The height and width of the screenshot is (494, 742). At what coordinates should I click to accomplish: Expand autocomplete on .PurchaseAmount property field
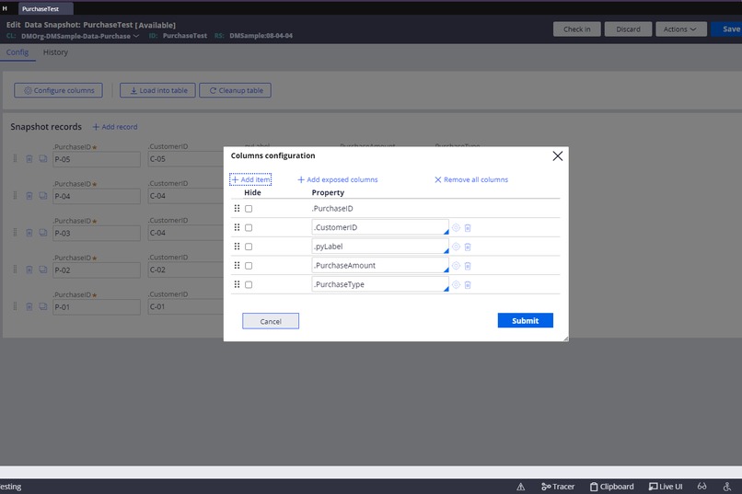tap(446, 270)
